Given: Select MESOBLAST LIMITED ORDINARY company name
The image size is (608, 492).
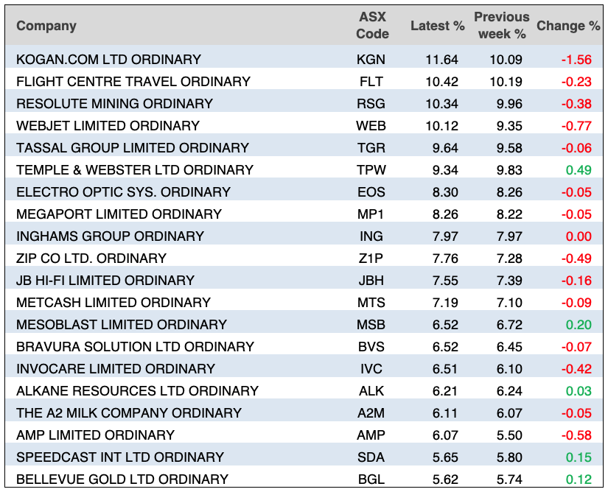Looking at the screenshot, I should coord(122,324).
